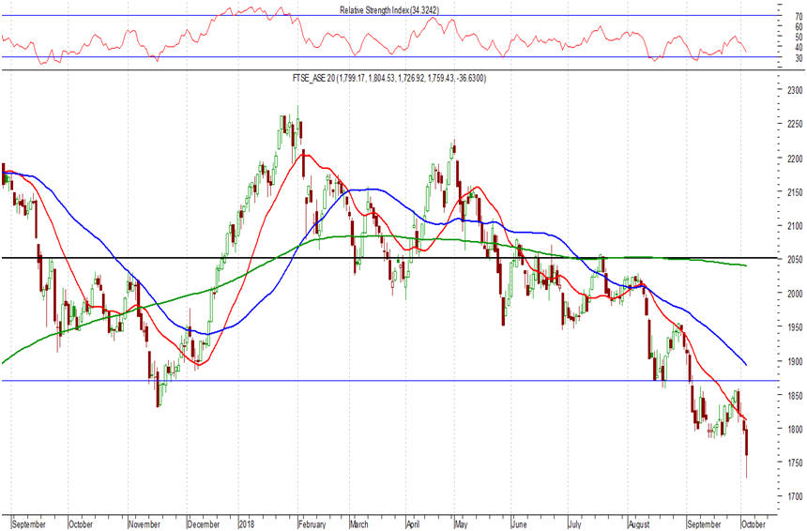Click the RSI 50 axis label

pos(799,37)
